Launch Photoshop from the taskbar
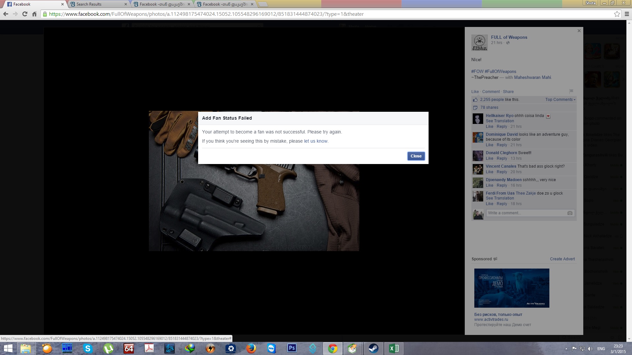This screenshot has height=355, width=632. point(292,348)
